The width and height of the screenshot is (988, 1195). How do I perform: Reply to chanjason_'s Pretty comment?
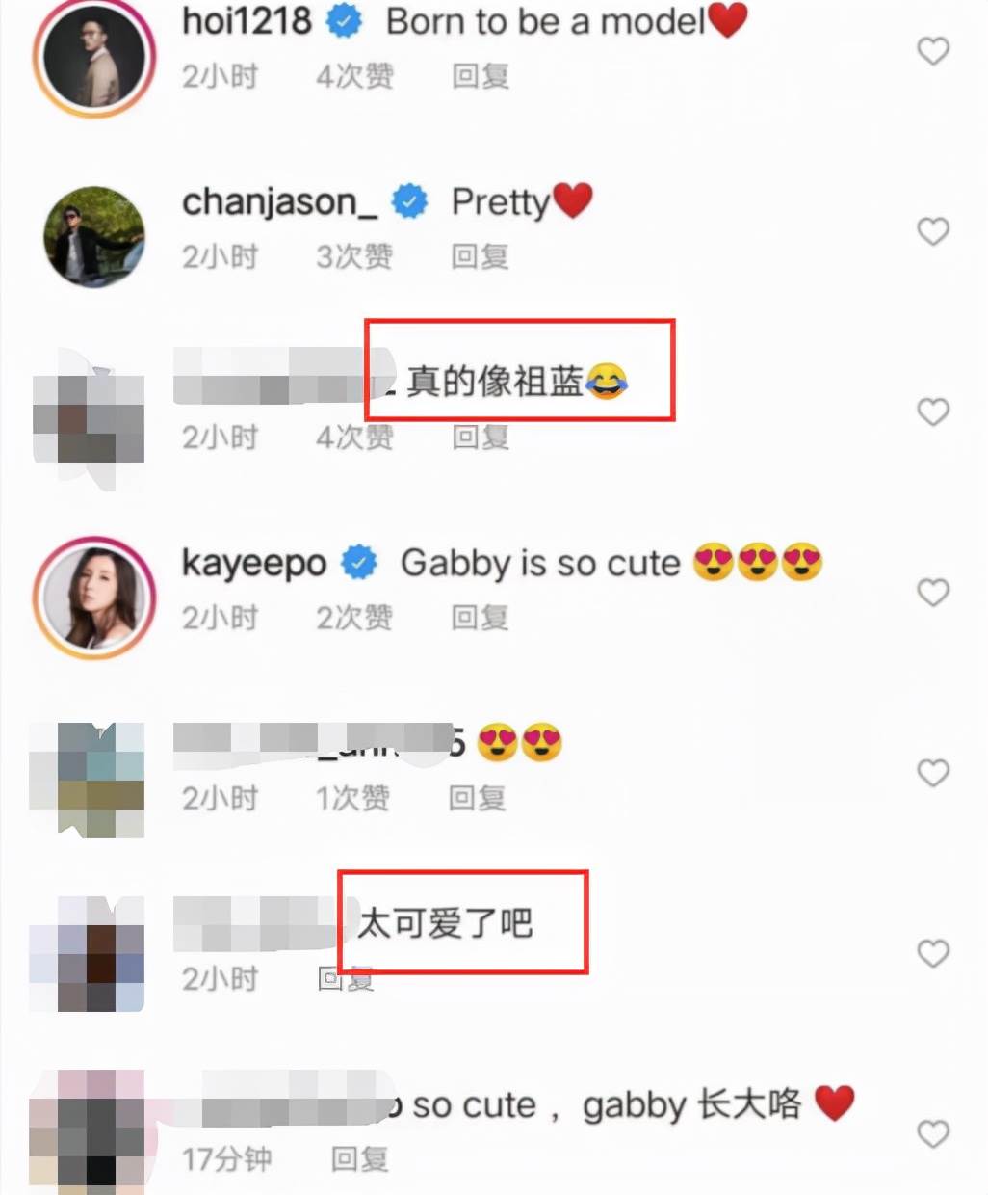(x=480, y=256)
